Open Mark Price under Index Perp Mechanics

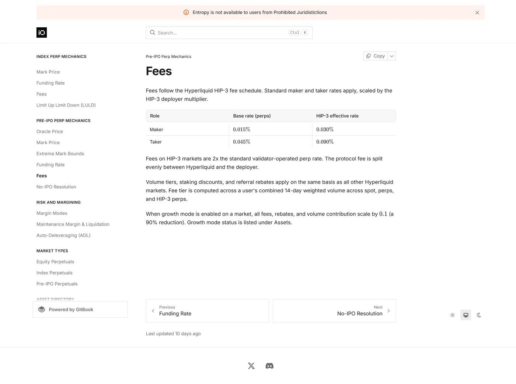48,72
